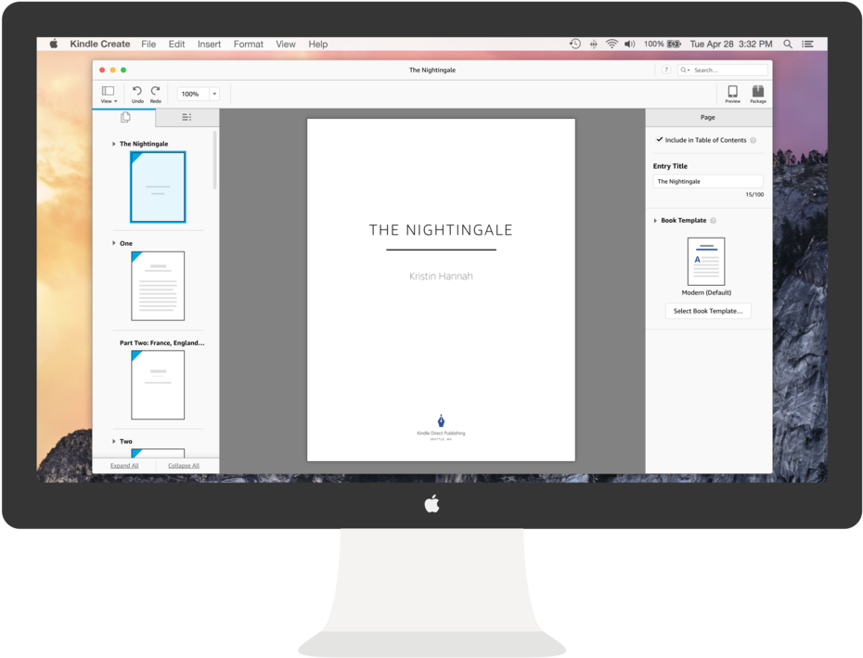This screenshot has width=863, height=658.
Task: Click the Page panel header
Action: pyautogui.click(x=708, y=117)
